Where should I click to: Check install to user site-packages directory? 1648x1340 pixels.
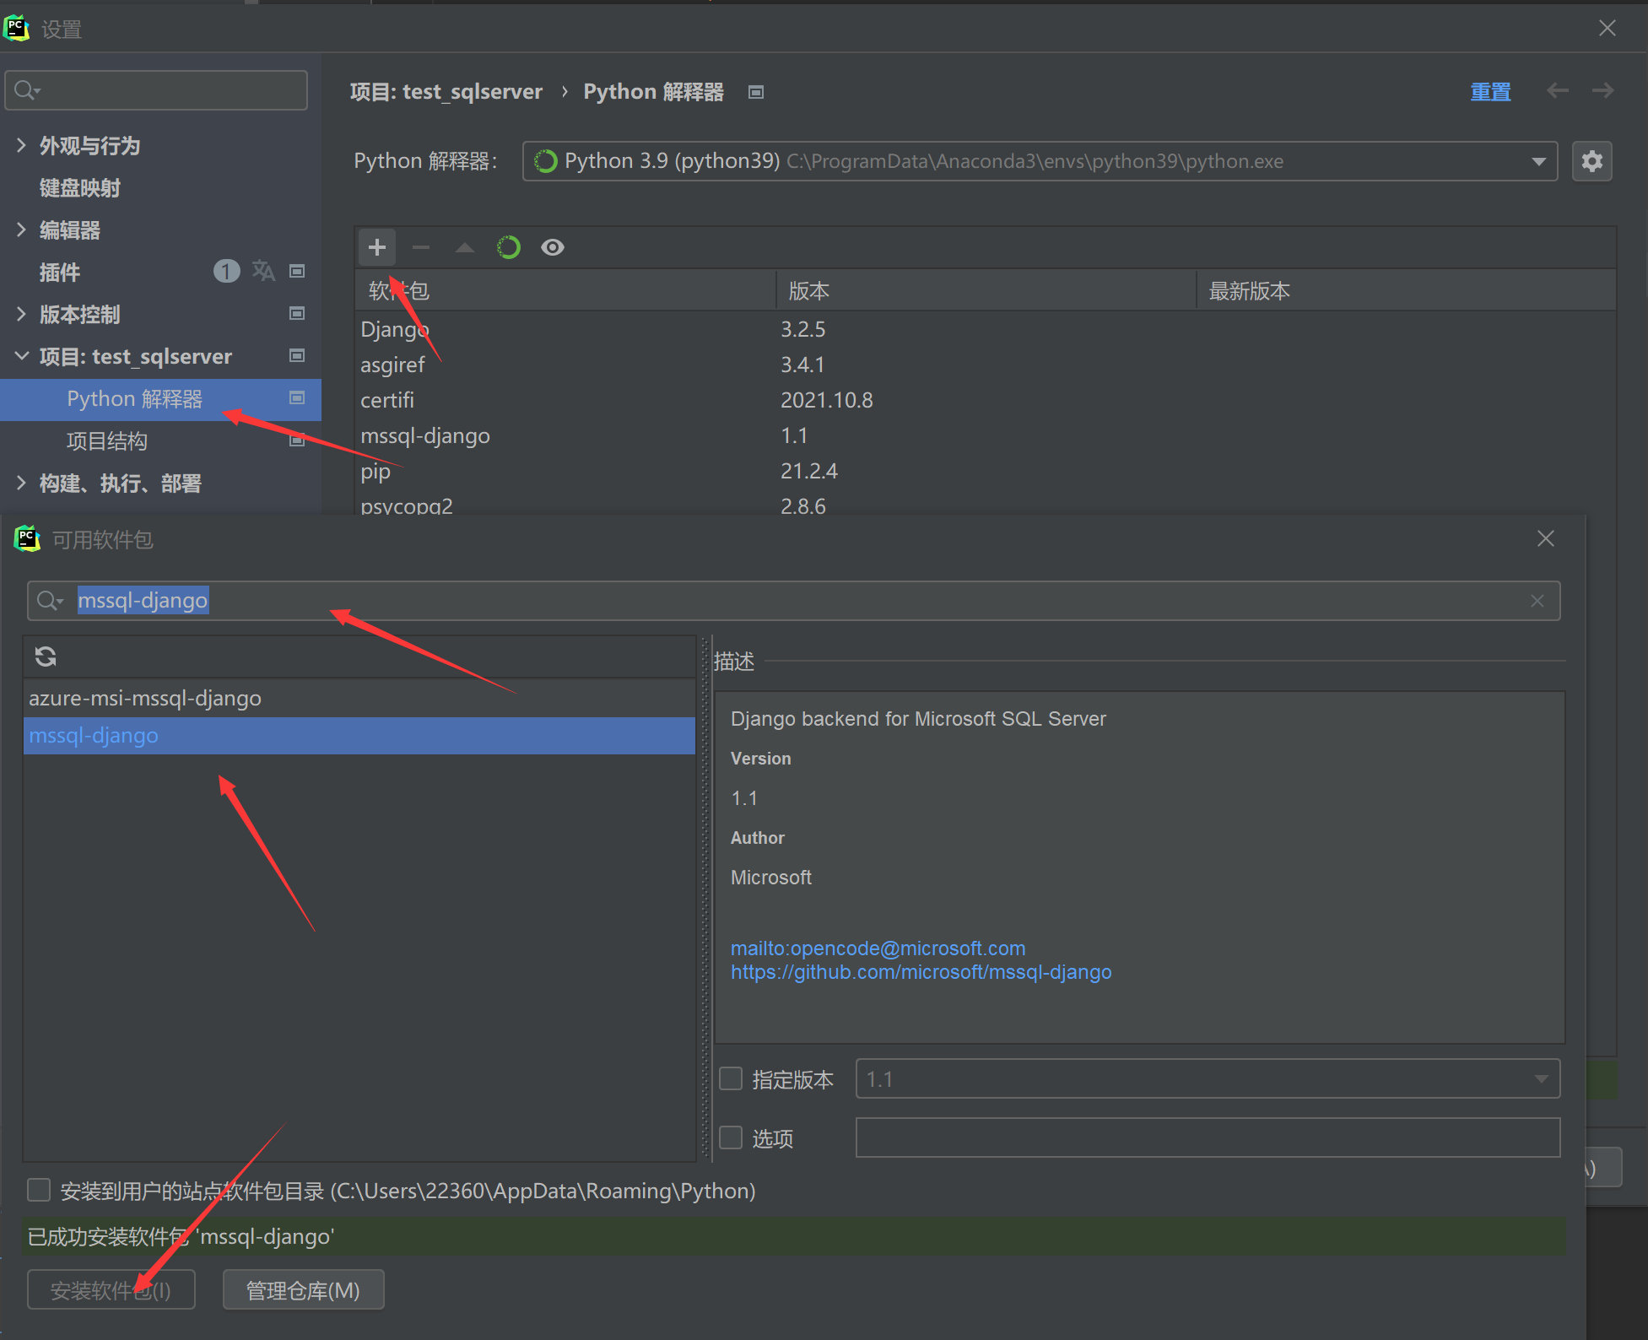[39, 1190]
